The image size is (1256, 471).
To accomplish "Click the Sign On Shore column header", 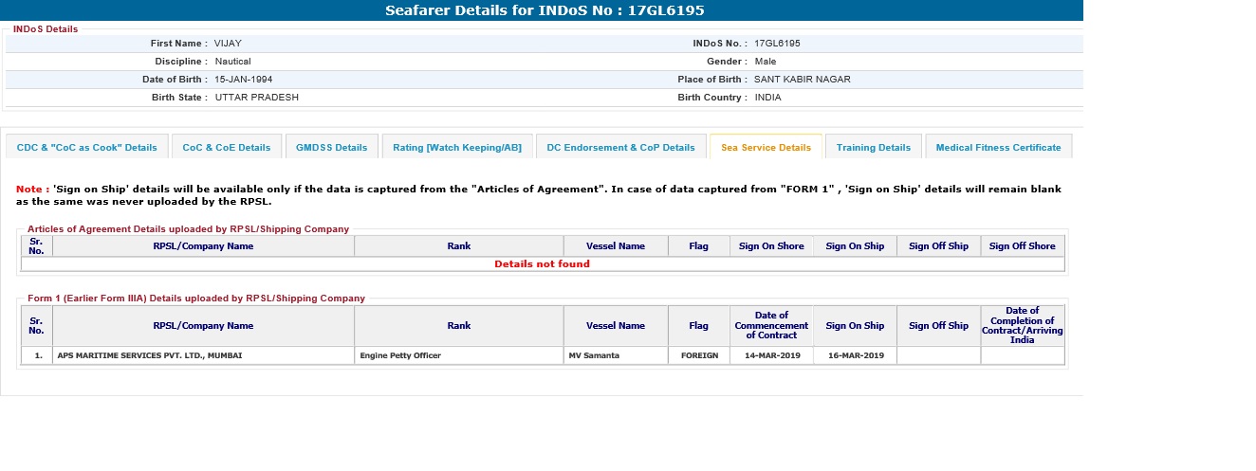I will tap(771, 246).
